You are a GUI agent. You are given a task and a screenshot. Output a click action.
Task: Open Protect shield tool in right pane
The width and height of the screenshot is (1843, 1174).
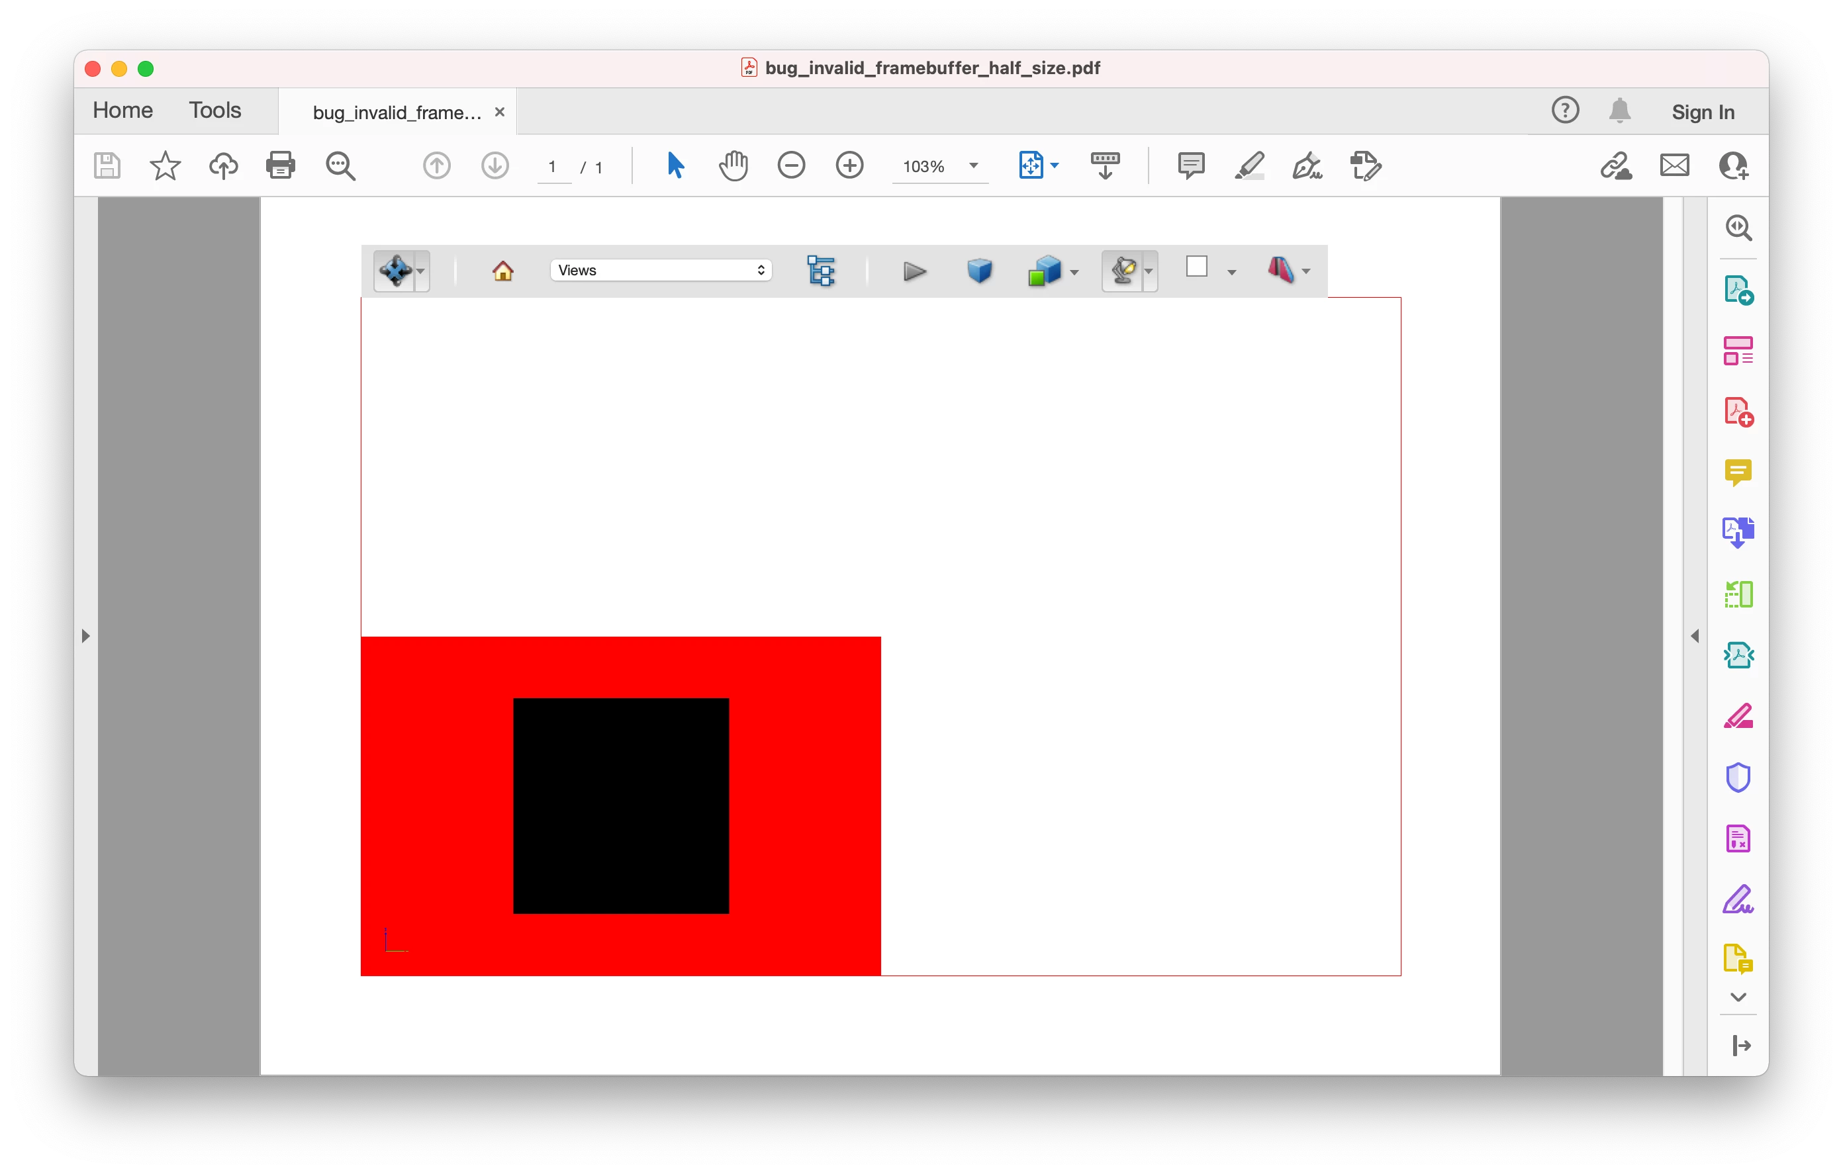[x=1737, y=778]
